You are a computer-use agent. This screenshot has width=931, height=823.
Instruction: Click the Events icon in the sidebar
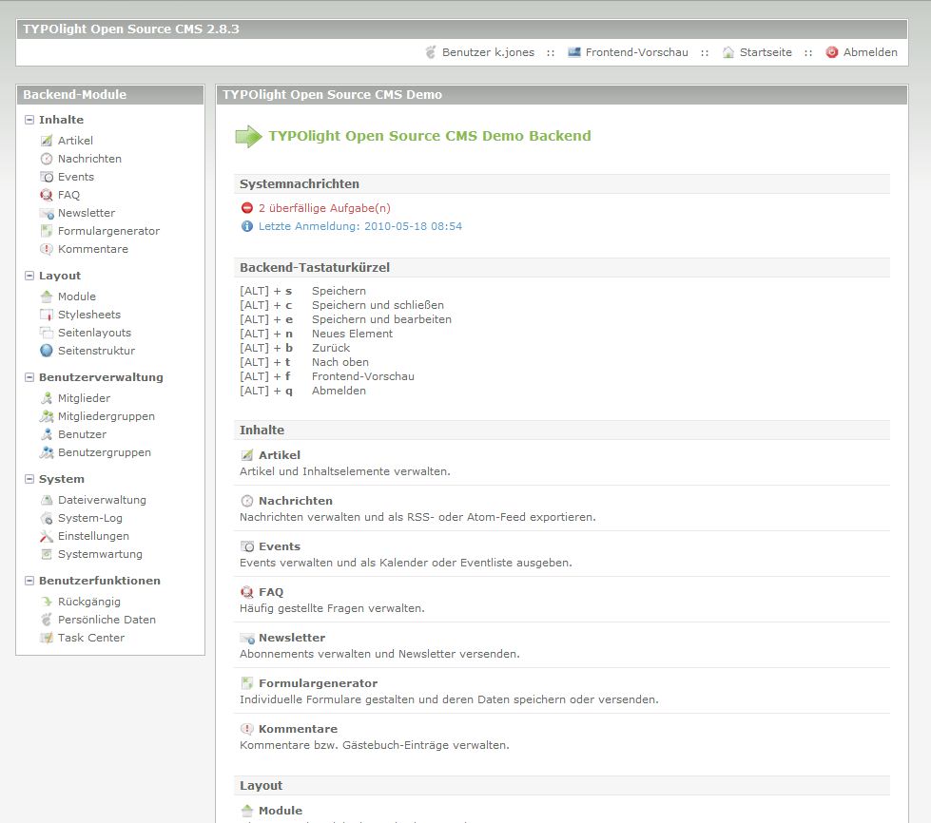click(x=47, y=177)
